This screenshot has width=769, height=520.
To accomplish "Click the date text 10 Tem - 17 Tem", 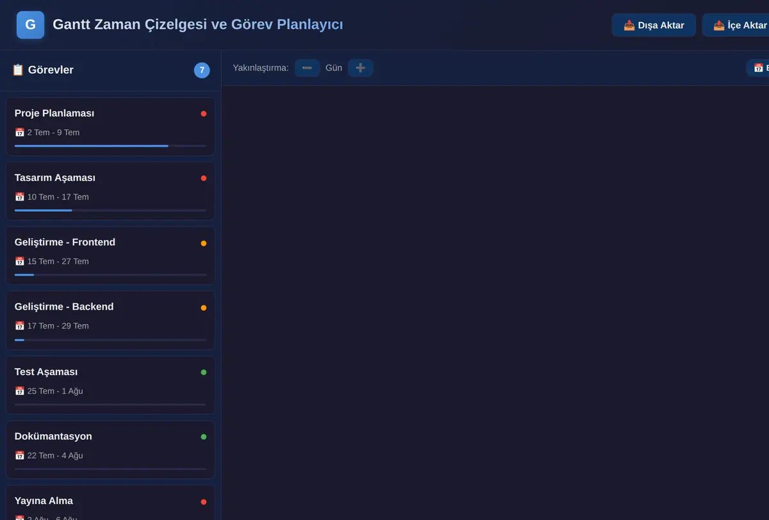I will click(x=58, y=197).
